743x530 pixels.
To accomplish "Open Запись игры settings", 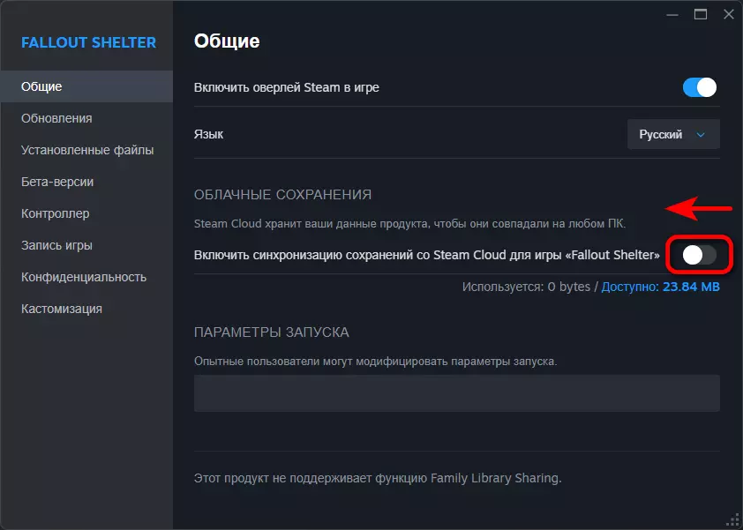I will pyautogui.click(x=56, y=245).
